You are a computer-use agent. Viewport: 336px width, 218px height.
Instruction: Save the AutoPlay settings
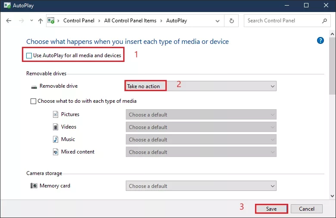(271, 209)
